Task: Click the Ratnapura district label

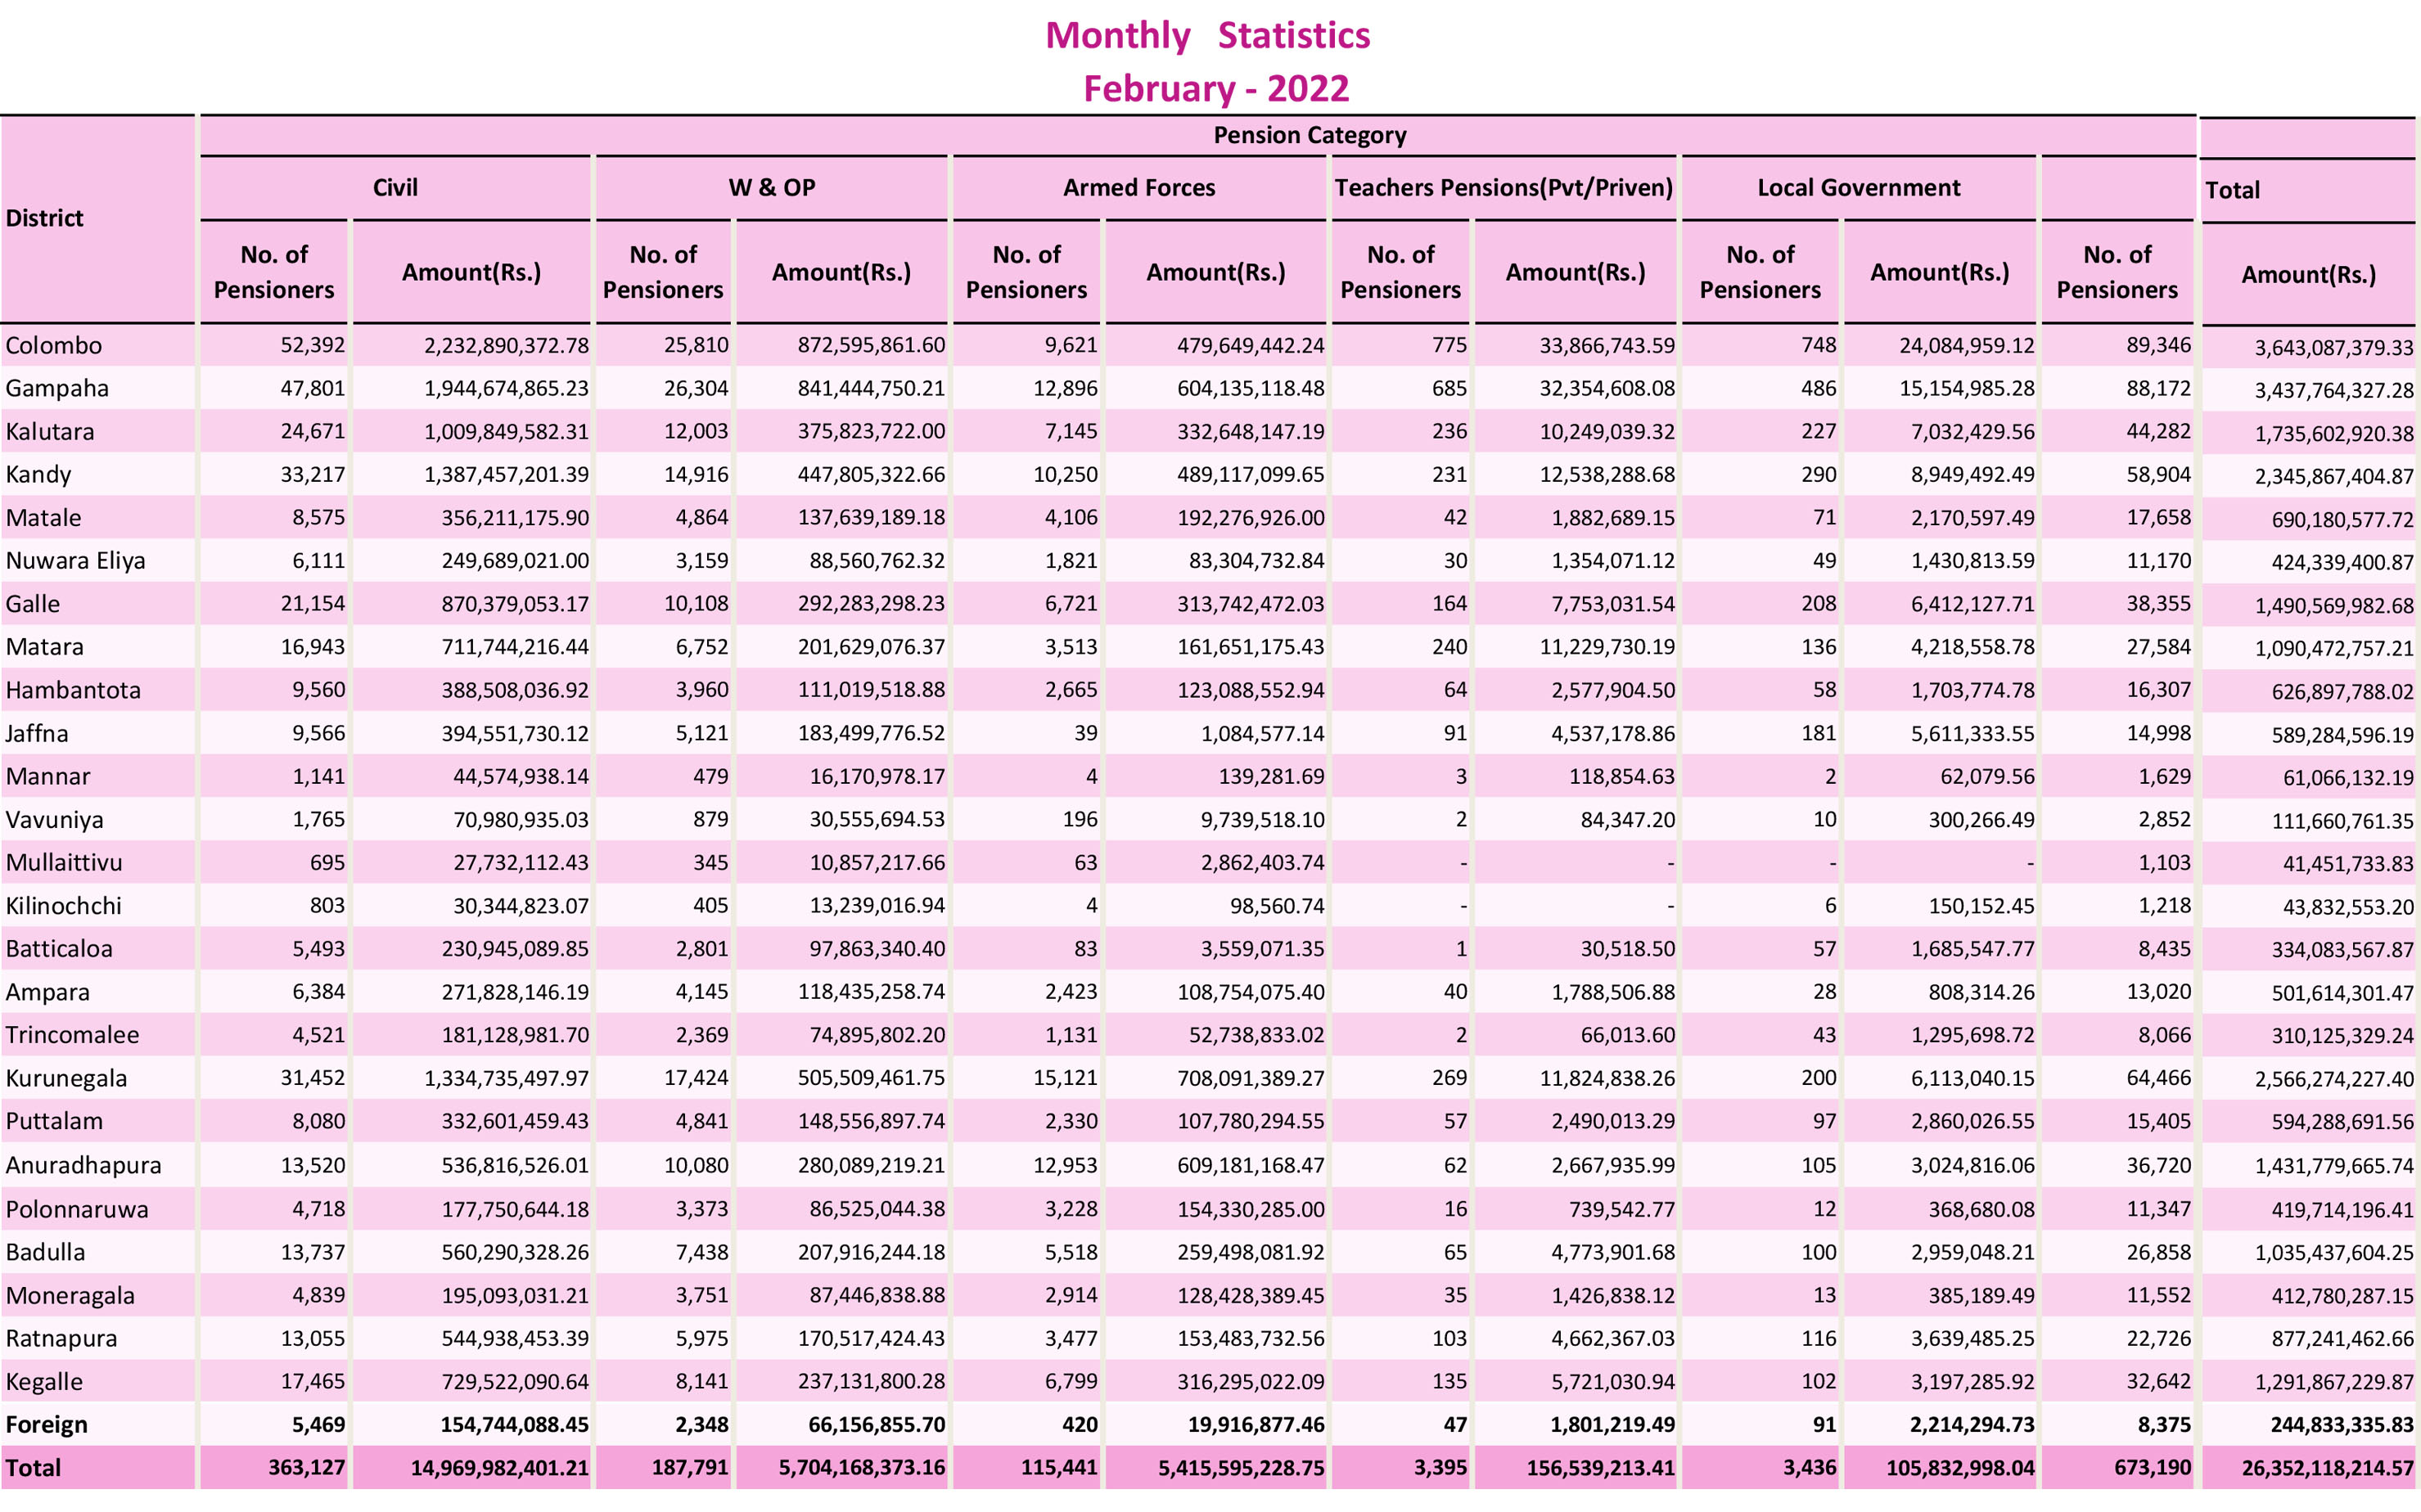Action: (x=61, y=1339)
